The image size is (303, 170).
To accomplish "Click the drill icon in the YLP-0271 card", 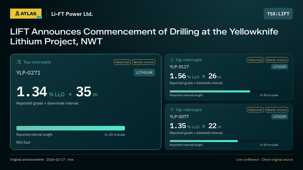I will 19,62.
